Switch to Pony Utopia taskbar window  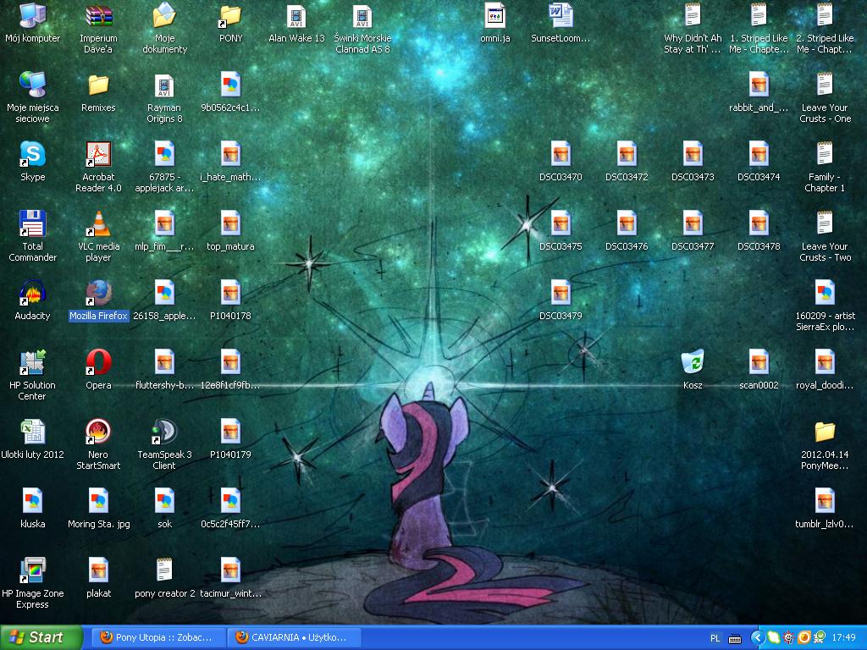point(161,637)
